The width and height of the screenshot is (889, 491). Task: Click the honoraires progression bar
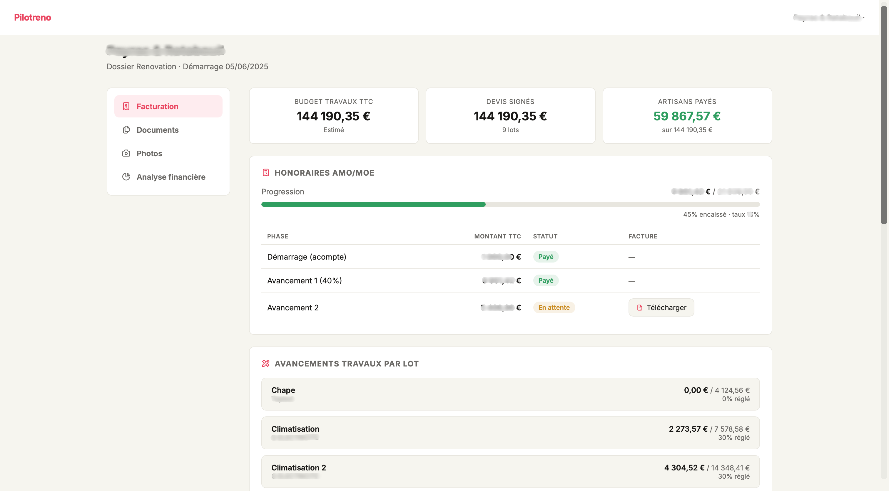tap(510, 204)
